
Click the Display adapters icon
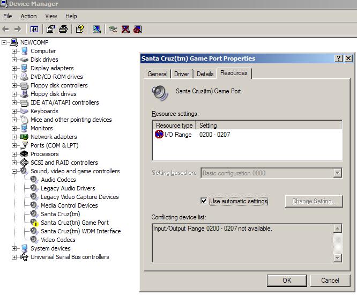click(24, 68)
